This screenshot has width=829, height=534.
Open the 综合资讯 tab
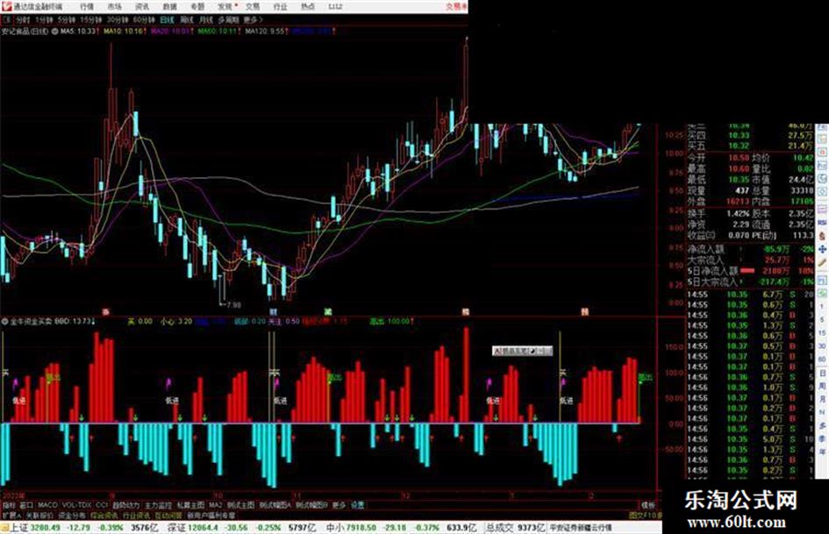[104, 515]
